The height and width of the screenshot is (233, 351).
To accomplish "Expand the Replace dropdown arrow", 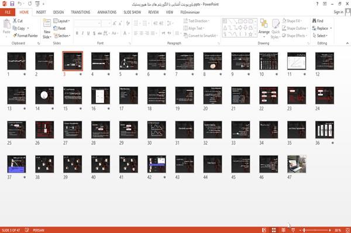I will click(x=331, y=28).
